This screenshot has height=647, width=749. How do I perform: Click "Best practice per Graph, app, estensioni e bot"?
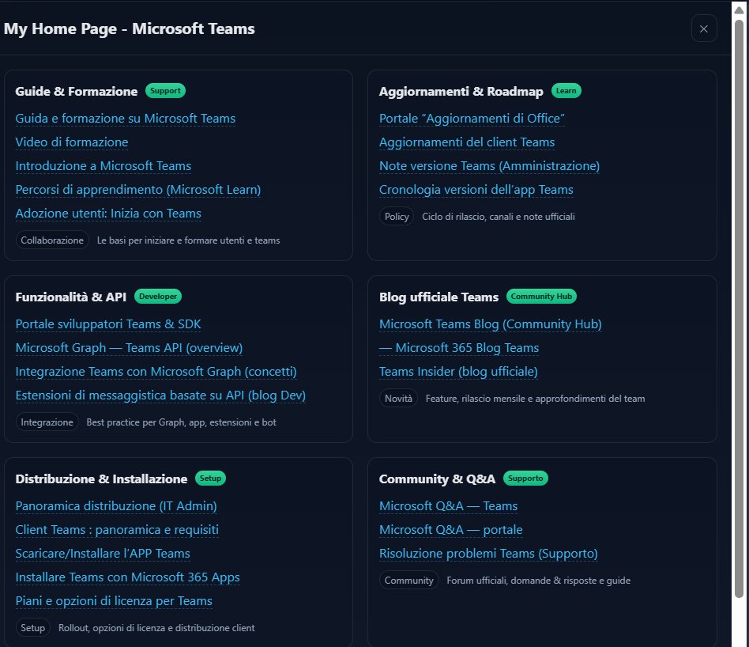coord(181,422)
